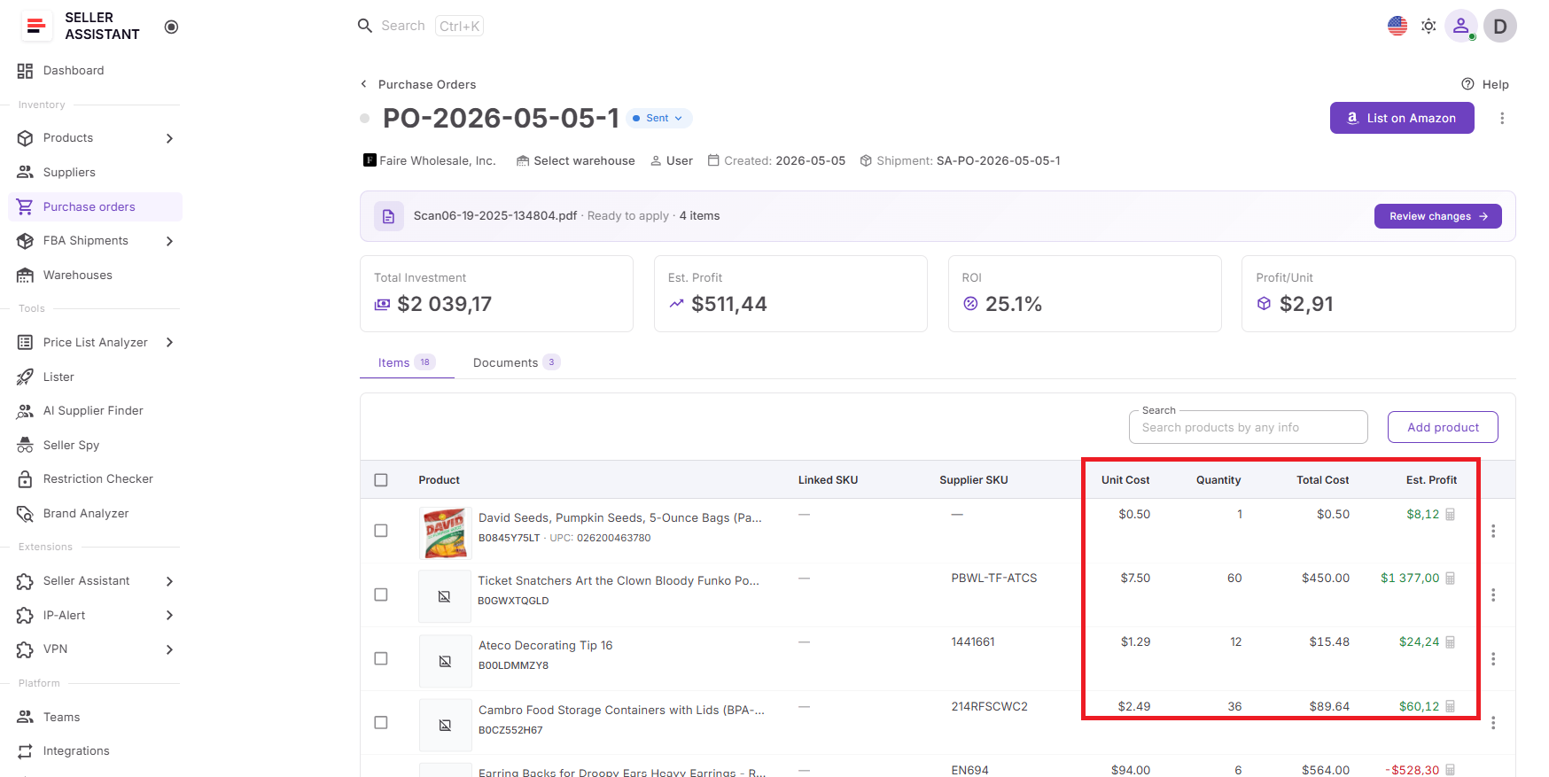Screen dimensions: 1549x777
Task: Open the Help link
Action: (1485, 84)
